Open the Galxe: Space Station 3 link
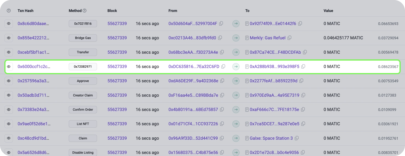 coord(271,138)
